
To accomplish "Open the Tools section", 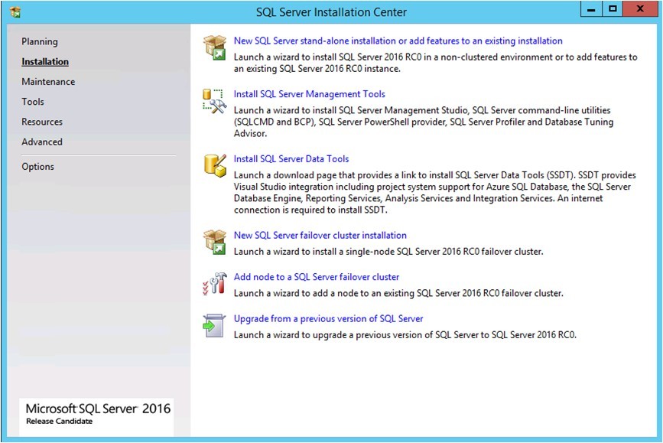I will pyautogui.click(x=33, y=102).
